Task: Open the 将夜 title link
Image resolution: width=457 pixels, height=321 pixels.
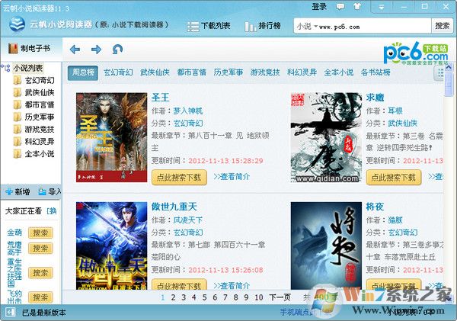Action: [375, 207]
